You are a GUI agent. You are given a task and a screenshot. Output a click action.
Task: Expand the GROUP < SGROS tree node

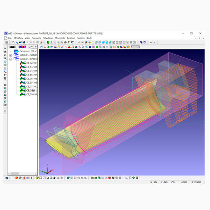10,55
